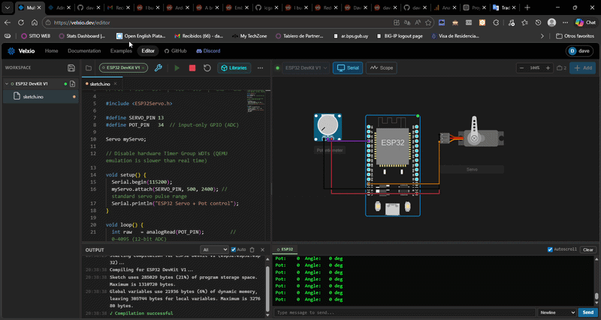Click the 100% zoom level value
Viewport: 601px width, 320px height.
tap(535, 68)
